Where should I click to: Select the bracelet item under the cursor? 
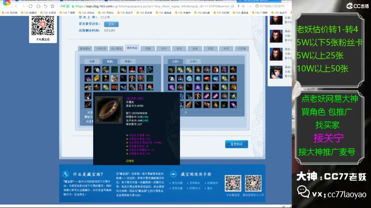click(x=88, y=96)
